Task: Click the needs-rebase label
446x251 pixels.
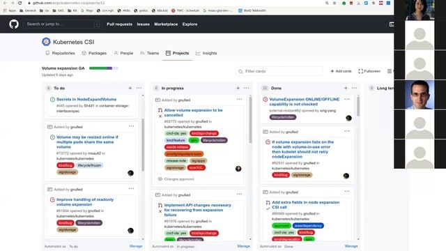Action: [x=177, y=147]
